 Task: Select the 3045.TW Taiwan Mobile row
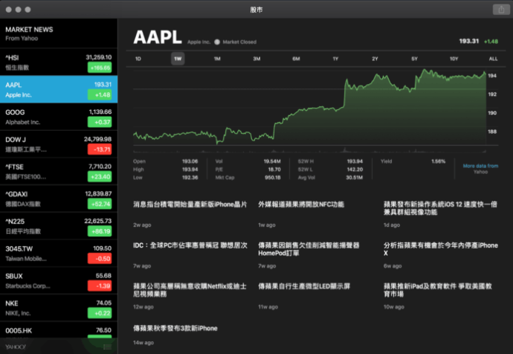coord(59,254)
